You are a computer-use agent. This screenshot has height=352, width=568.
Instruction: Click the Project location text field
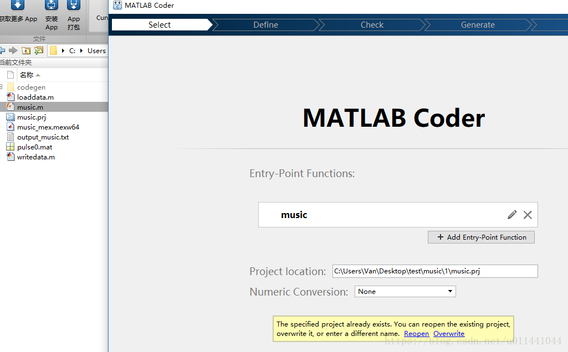pyautogui.click(x=435, y=271)
